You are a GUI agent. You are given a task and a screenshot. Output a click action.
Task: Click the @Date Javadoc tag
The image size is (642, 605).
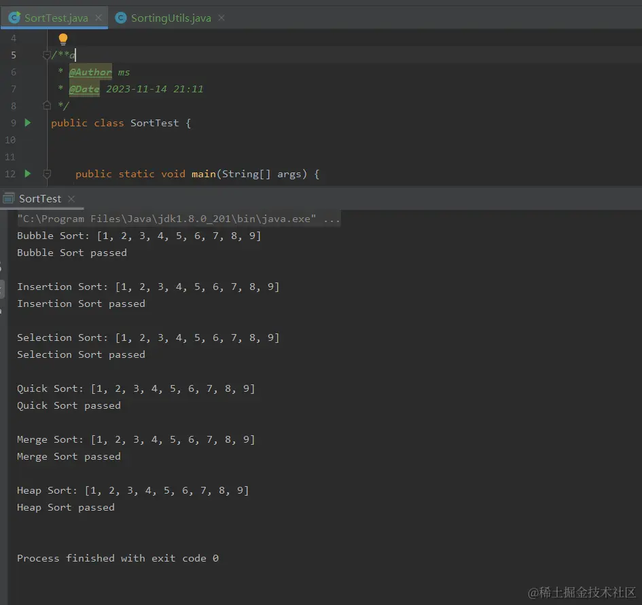(x=84, y=89)
